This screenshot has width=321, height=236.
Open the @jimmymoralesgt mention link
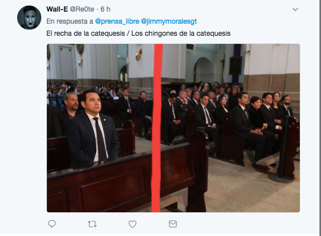169,21
